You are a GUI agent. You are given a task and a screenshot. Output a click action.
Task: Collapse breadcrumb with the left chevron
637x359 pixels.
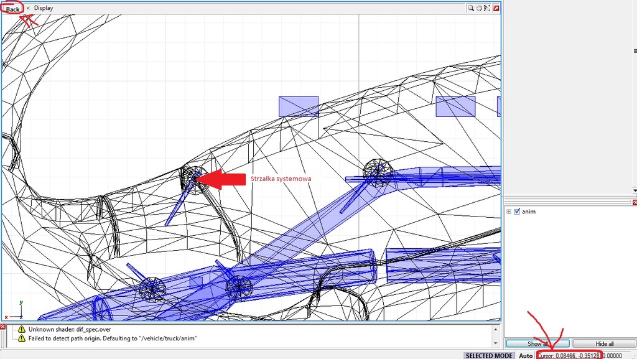(x=28, y=8)
